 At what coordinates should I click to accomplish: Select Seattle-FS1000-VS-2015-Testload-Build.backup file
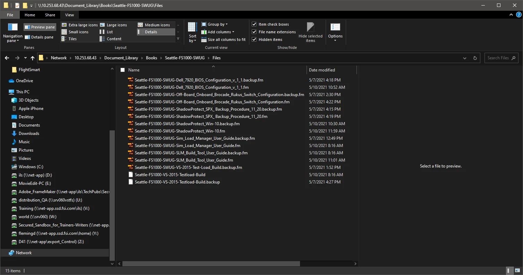click(x=177, y=182)
